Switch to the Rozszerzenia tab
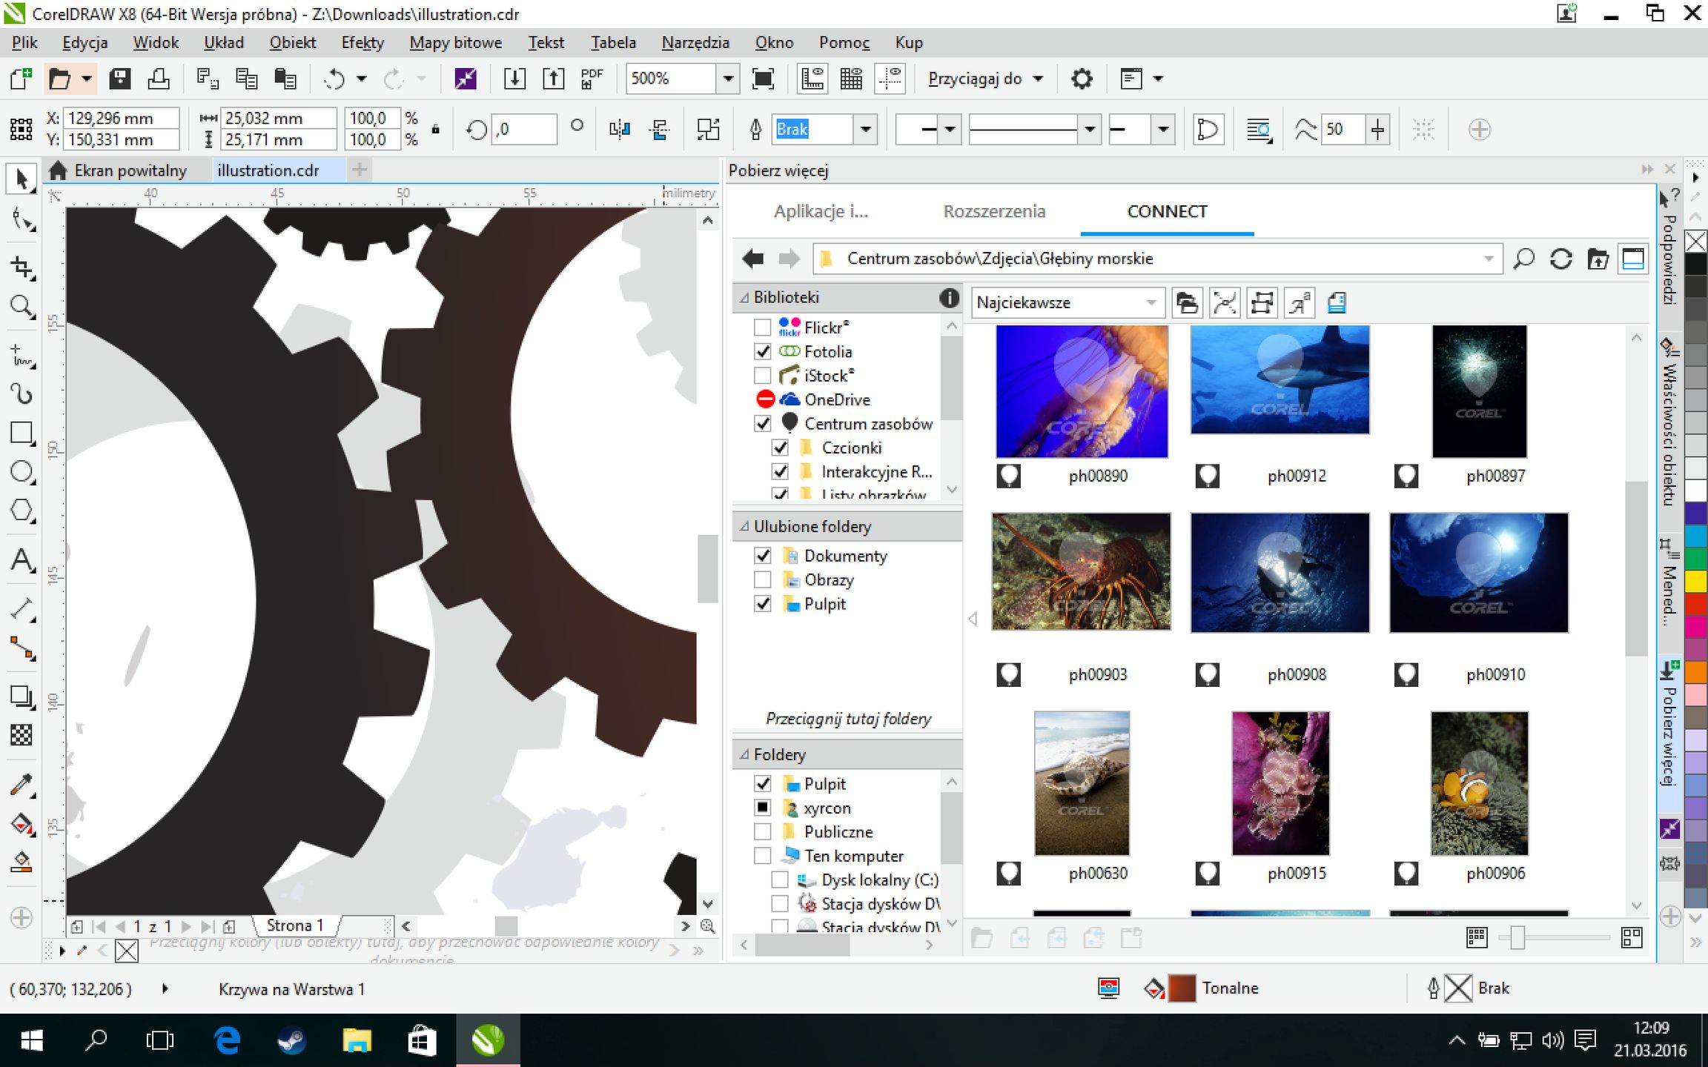The height and width of the screenshot is (1067, 1708). tap(993, 212)
